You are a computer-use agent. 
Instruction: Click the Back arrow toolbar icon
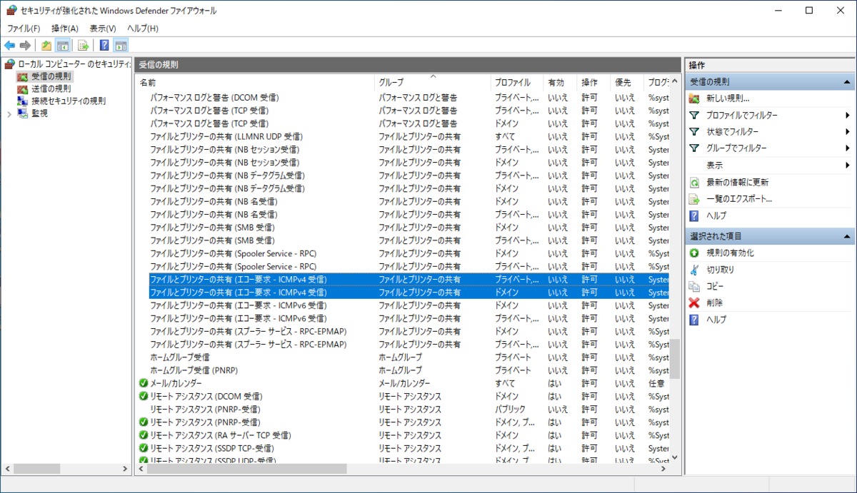[9, 46]
